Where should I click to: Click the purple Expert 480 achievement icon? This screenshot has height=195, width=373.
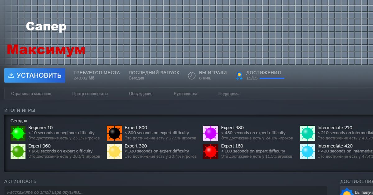point(211,133)
